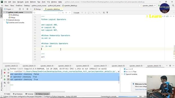Click open results in find window icon
Image resolution: width=175 pixels, height=98 pixels.
tap(104, 13)
